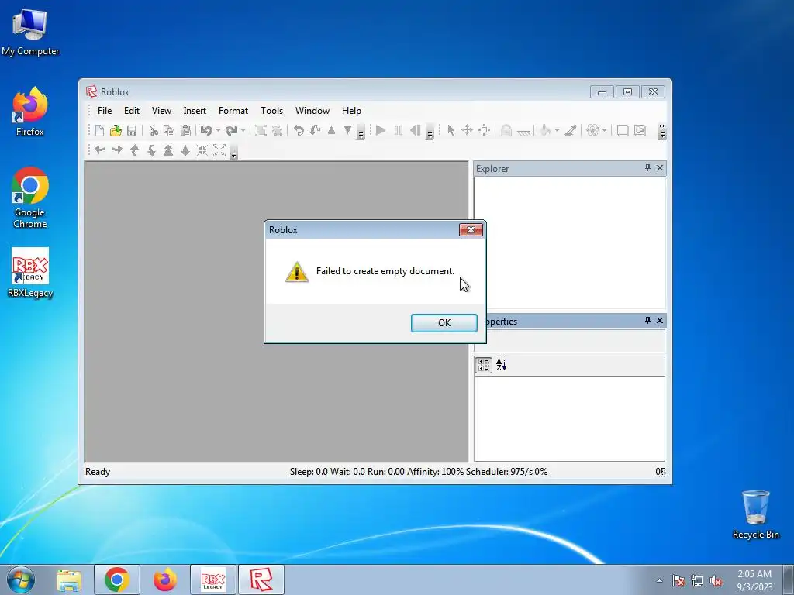Select the arrow pointer tool
Screen dimensions: 794x595
[451, 130]
